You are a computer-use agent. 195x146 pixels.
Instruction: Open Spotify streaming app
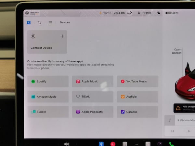[x=48, y=81]
